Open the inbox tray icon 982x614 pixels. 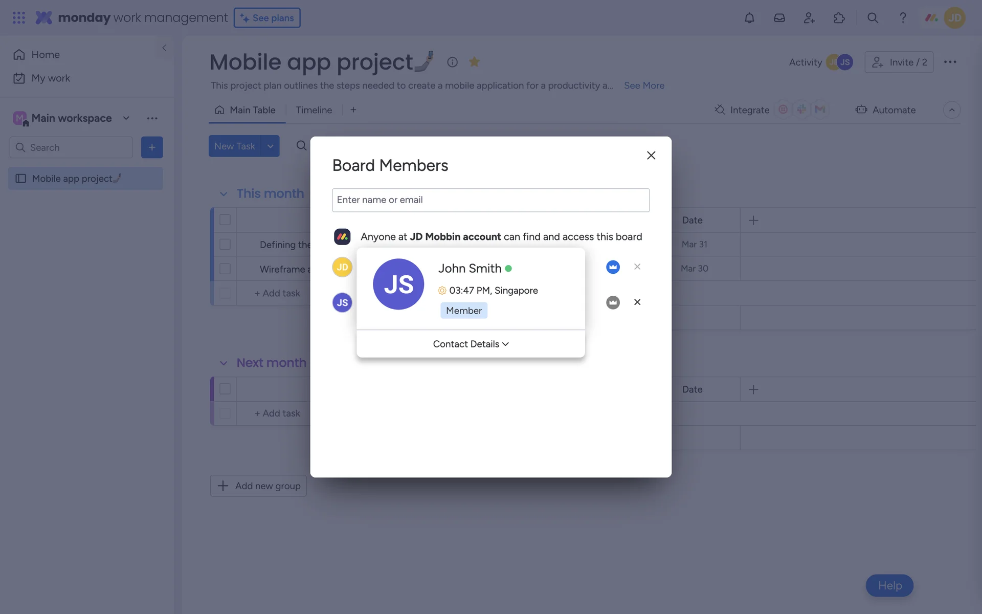tap(779, 18)
